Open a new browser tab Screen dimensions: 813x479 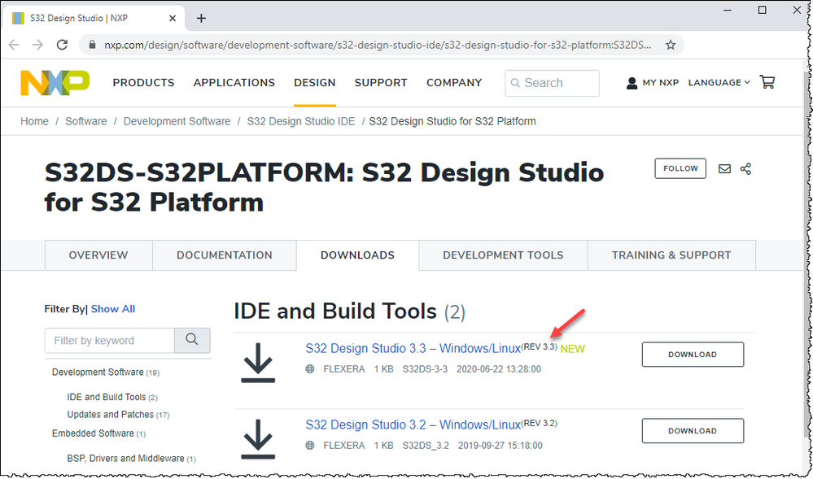[x=201, y=18]
